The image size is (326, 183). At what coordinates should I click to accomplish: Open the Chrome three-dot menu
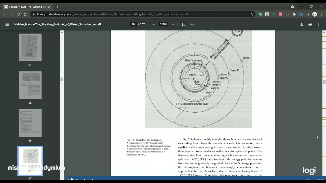[321, 14]
